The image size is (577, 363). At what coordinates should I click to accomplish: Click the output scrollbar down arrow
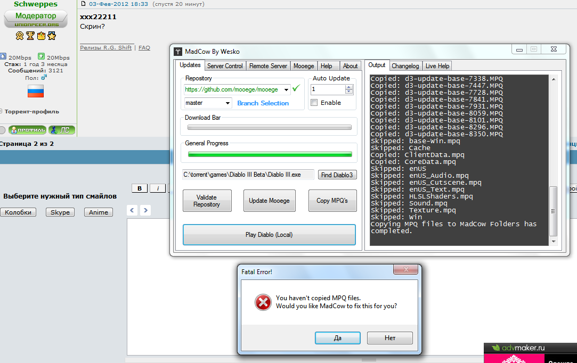coord(554,242)
